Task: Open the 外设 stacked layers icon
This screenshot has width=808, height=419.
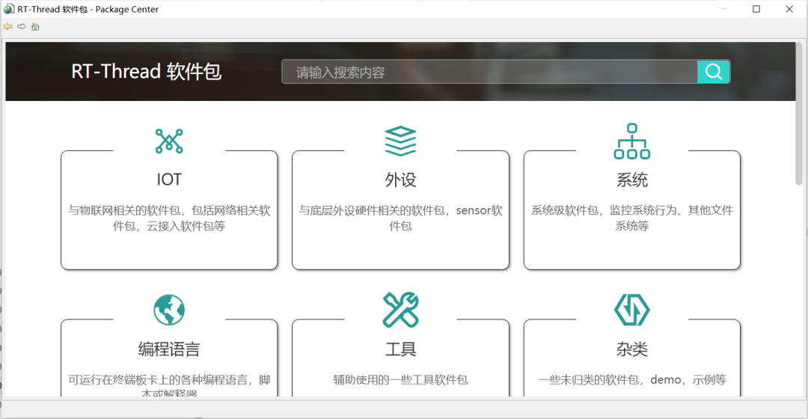Action: tap(400, 141)
